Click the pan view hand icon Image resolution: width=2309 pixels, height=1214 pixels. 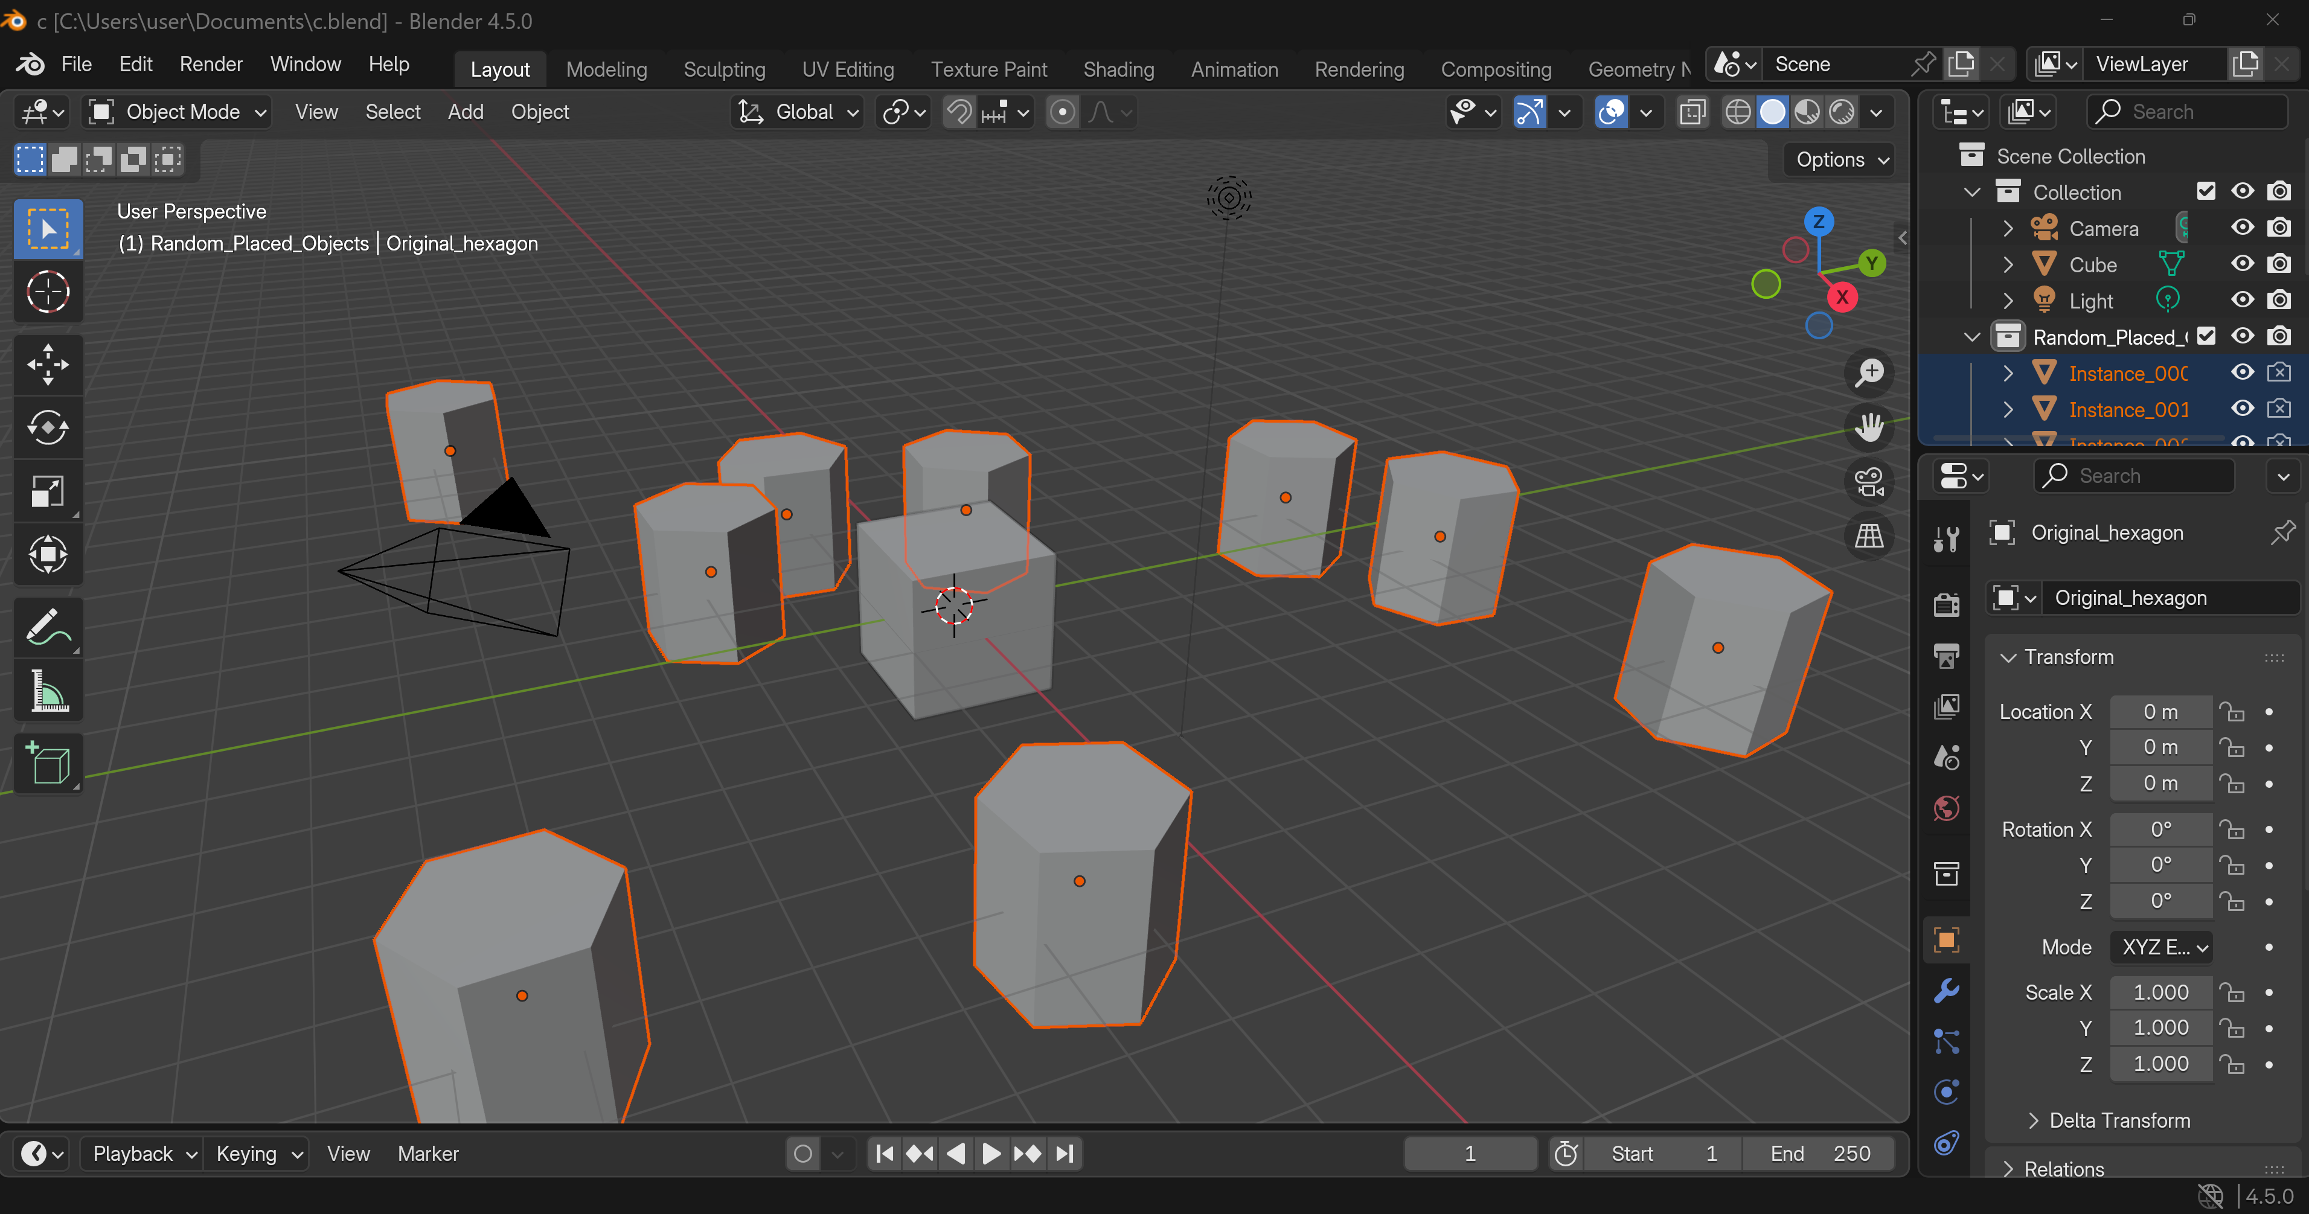point(1869,427)
